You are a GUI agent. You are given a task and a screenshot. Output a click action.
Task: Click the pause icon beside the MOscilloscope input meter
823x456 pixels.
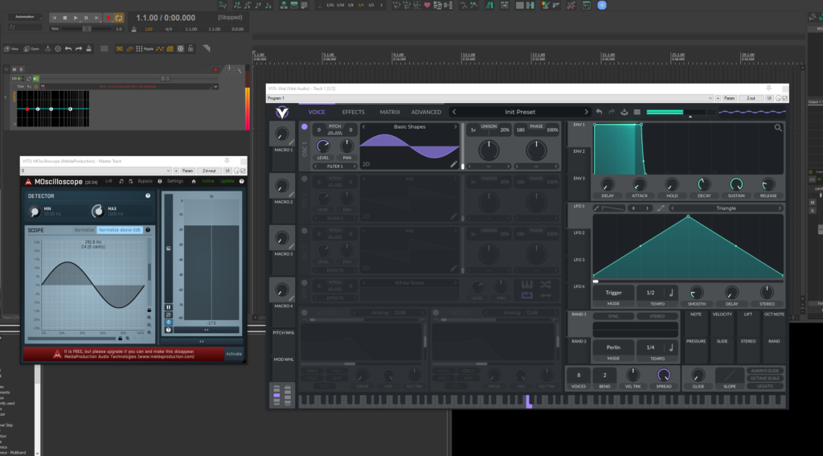(x=169, y=307)
